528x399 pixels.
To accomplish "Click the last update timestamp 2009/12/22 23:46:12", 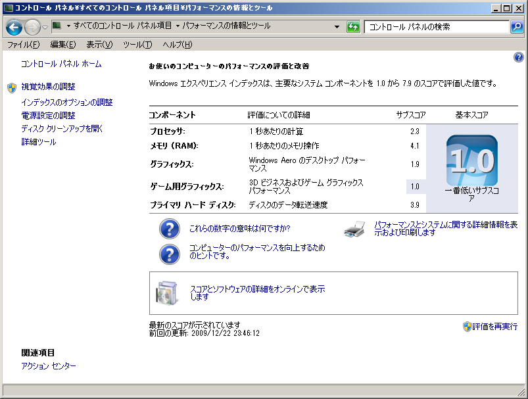I will point(226,333).
